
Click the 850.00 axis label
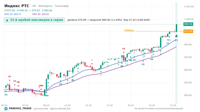click(188, 95)
